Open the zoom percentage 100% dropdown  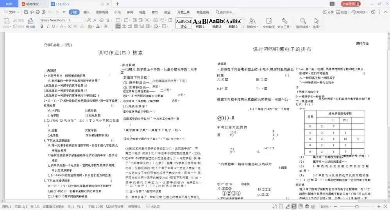click(x=325, y=206)
